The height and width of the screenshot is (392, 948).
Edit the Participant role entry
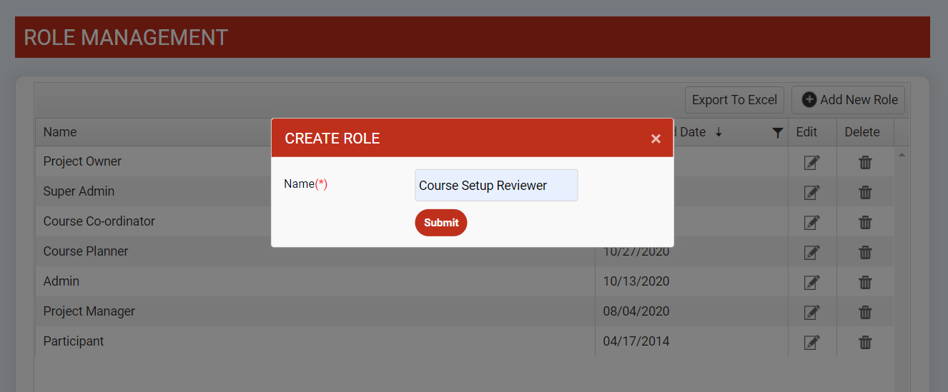pyautogui.click(x=811, y=342)
